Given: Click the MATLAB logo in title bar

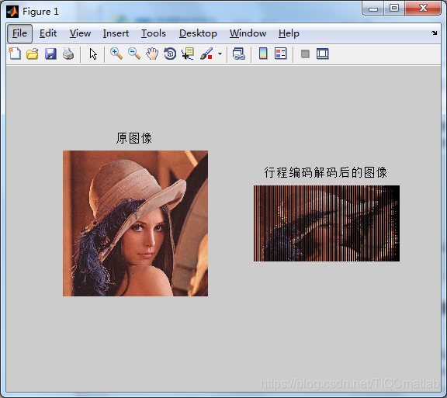Looking at the screenshot, I should pos(12,12).
